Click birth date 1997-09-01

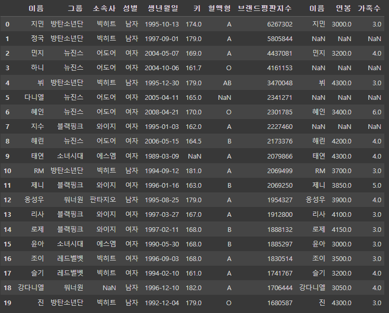162,39
